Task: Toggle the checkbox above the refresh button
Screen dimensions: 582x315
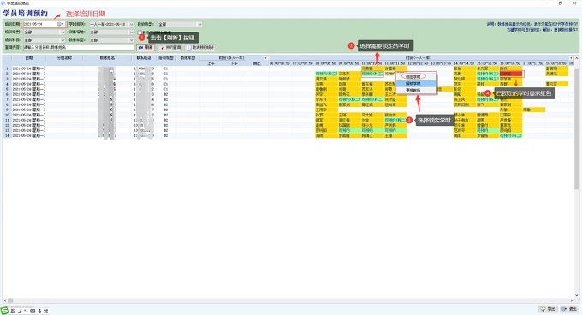Action: point(140,33)
